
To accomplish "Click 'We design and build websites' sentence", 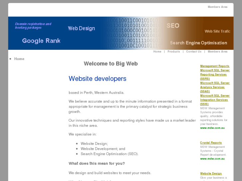I will [110, 173].
